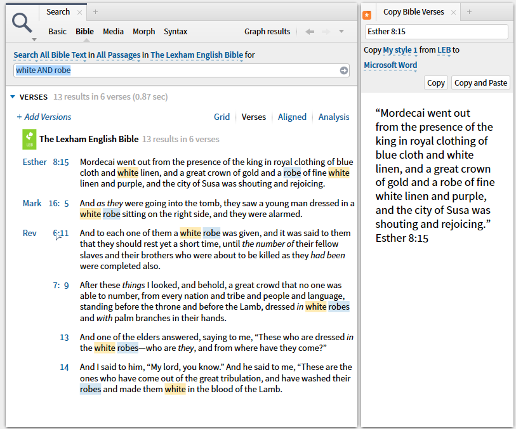Switch to Media search type

tap(113, 32)
